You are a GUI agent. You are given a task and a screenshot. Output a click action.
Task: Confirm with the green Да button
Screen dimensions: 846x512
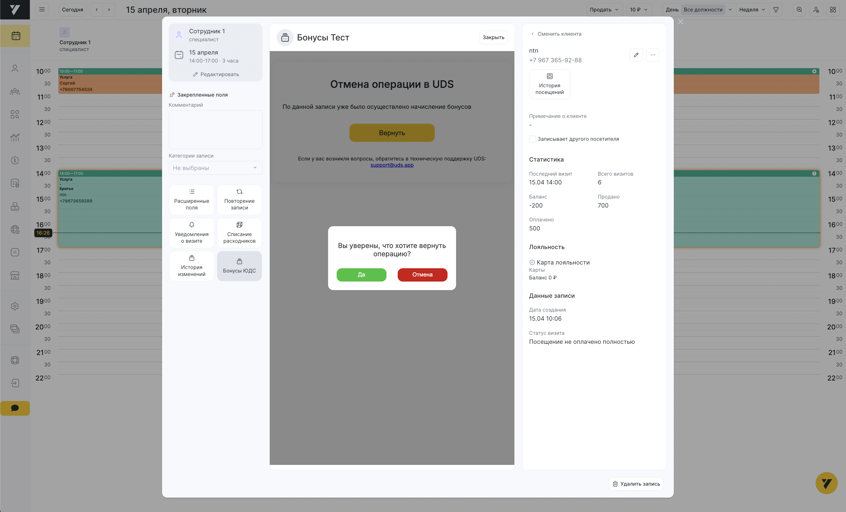coord(361,275)
